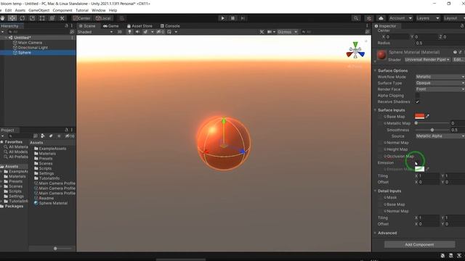
Task: Open smoothness Source dropdown
Action: click(x=440, y=136)
